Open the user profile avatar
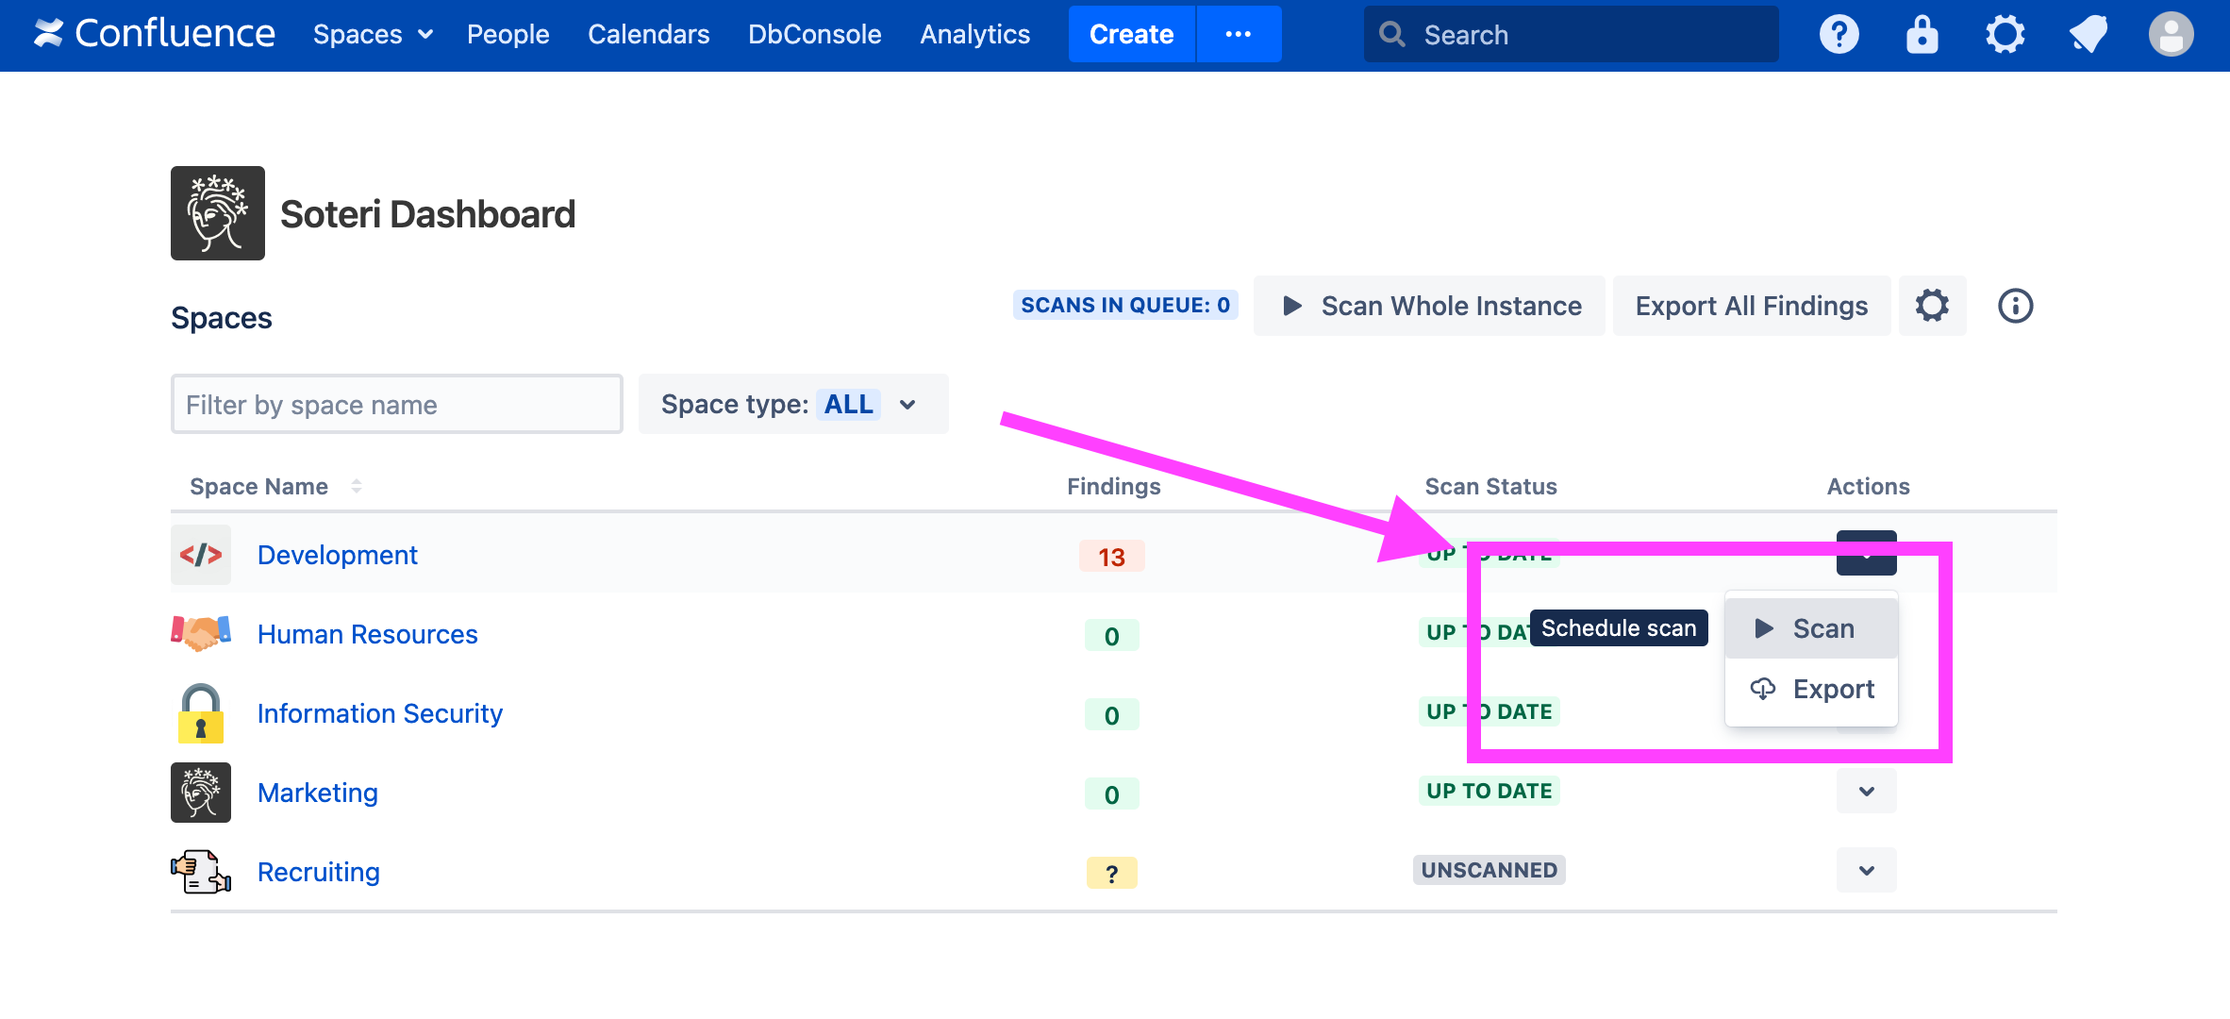The image size is (2230, 1019). pyautogui.click(x=2171, y=35)
